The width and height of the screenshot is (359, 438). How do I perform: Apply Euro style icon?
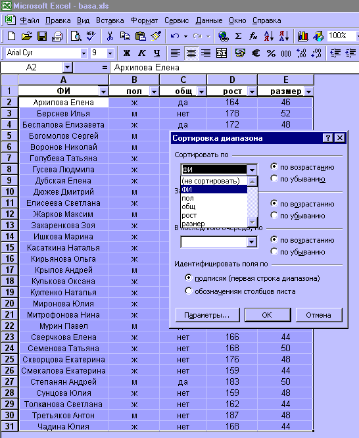point(256,53)
